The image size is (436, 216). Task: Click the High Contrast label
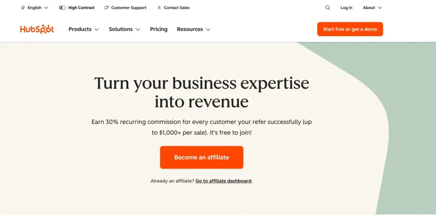tap(81, 8)
